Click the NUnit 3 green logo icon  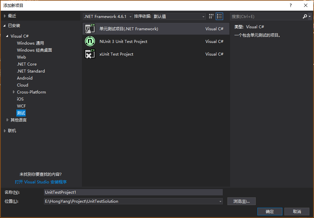[x=90, y=42]
